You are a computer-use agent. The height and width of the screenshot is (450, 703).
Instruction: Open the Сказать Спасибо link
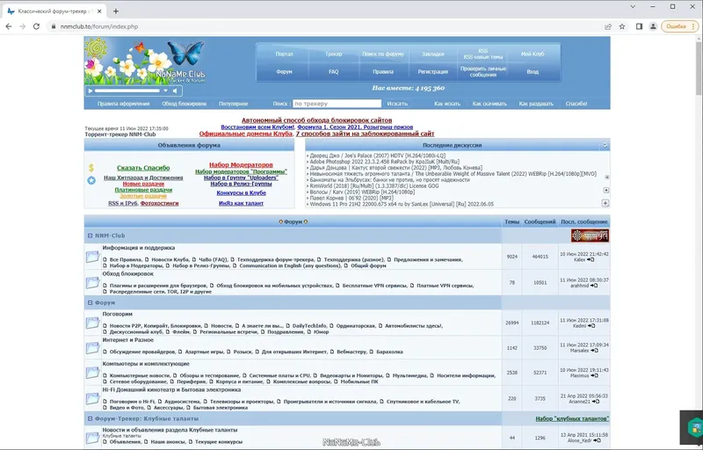143,168
